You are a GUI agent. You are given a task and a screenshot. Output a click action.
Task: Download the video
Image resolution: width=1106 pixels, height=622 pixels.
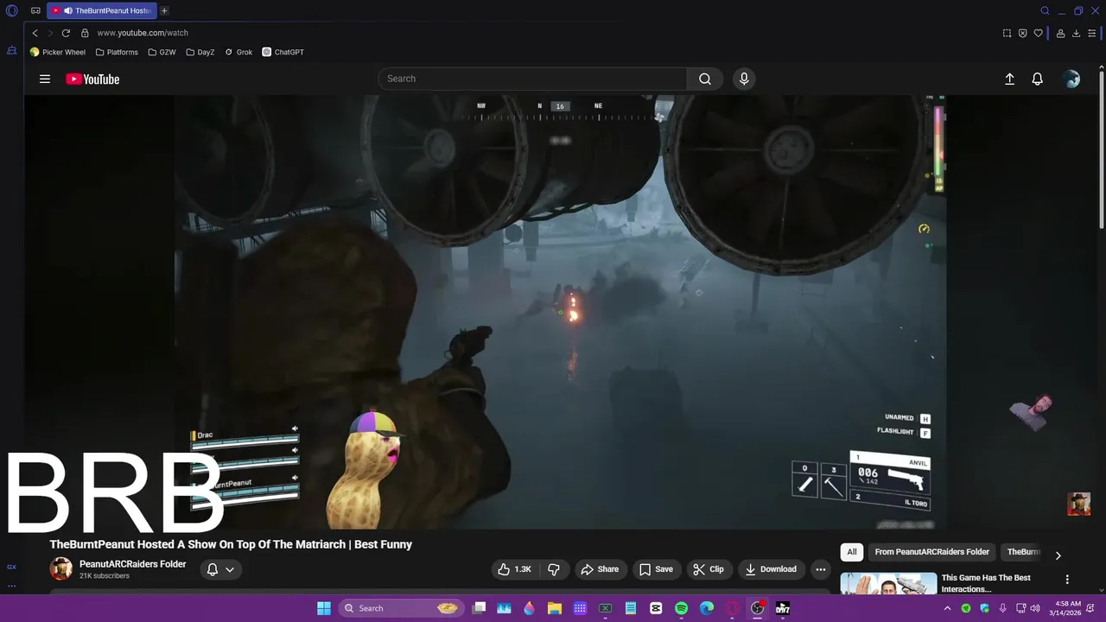(x=771, y=569)
